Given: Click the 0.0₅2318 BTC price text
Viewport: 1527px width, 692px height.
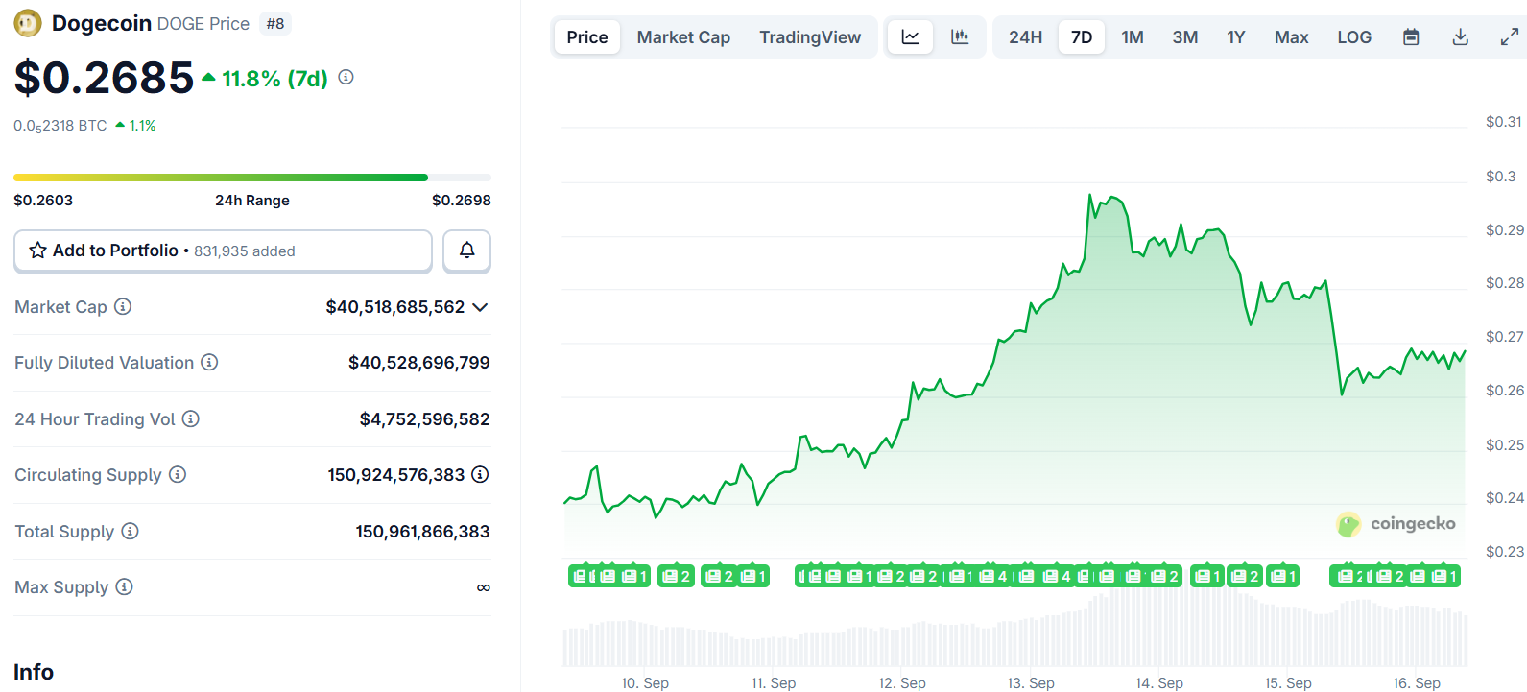Looking at the screenshot, I should click(60, 126).
